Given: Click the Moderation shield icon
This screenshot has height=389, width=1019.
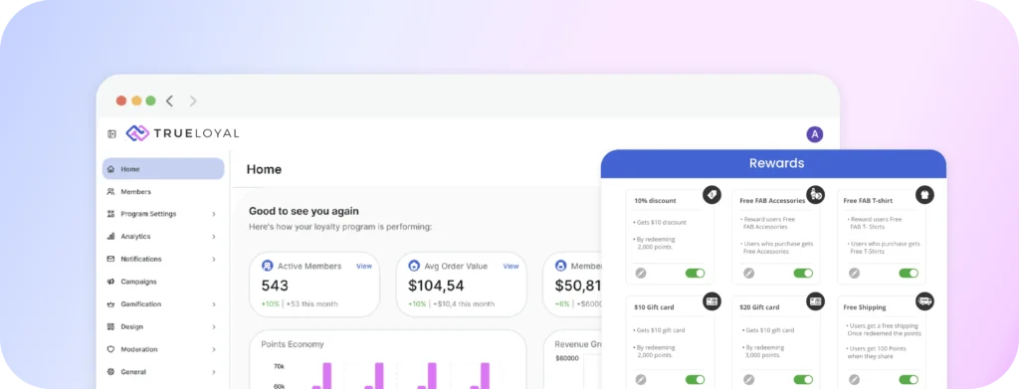Looking at the screenshot, I should pos(110,349).
